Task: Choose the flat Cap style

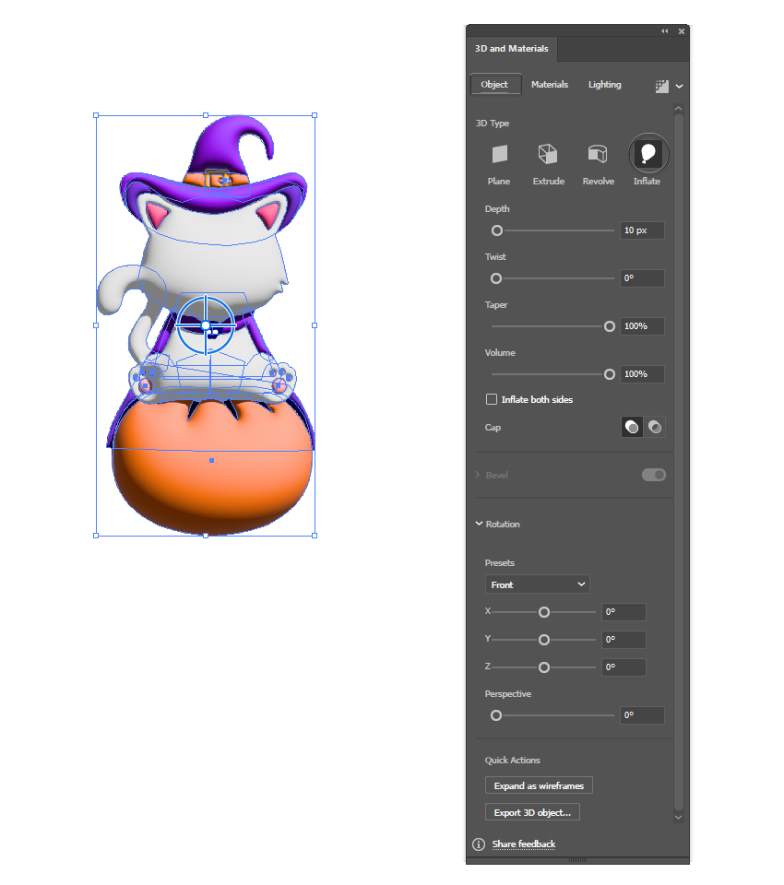Action: [x=632, y=427]
